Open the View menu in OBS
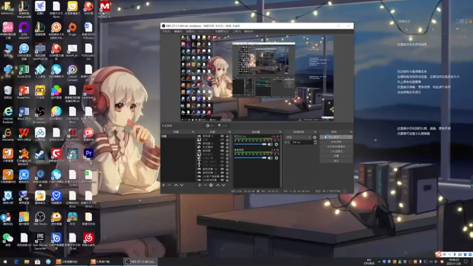 pos(190,31)
